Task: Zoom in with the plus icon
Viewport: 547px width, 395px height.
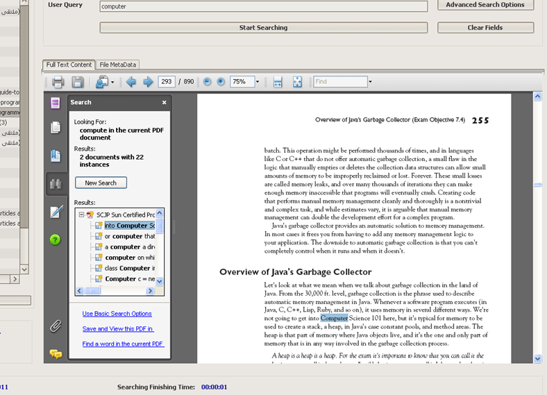Action: pyautogui.click(x=221, y=82)
